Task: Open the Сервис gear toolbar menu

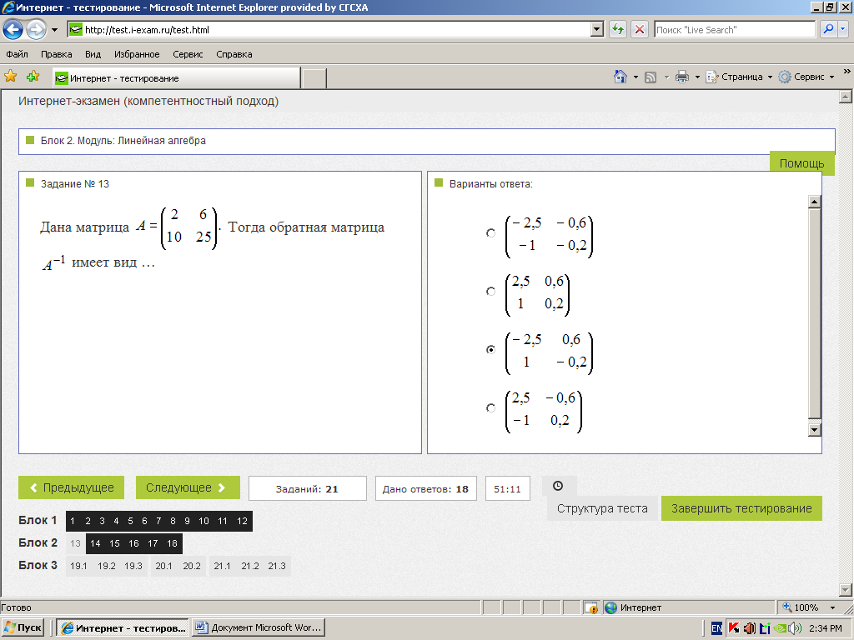Action: (806, 77)
